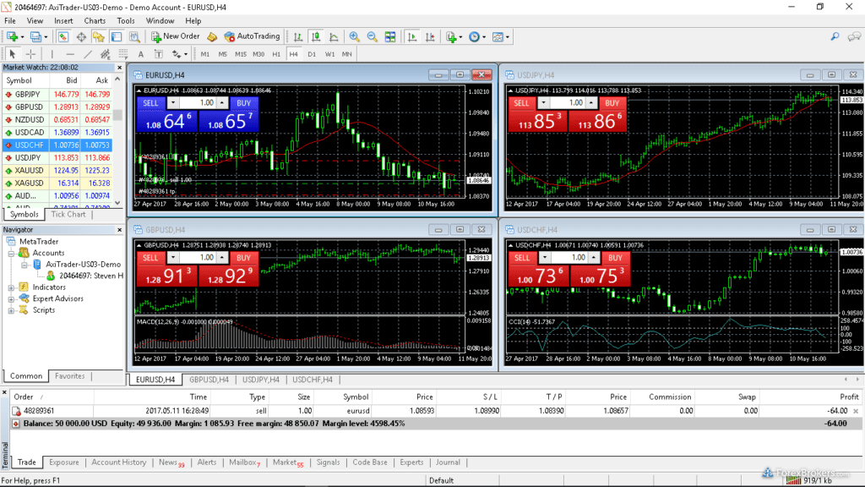The image size is (865, 487).
Task: Draw a horizontal line on the chart
Action: (69, 53)
